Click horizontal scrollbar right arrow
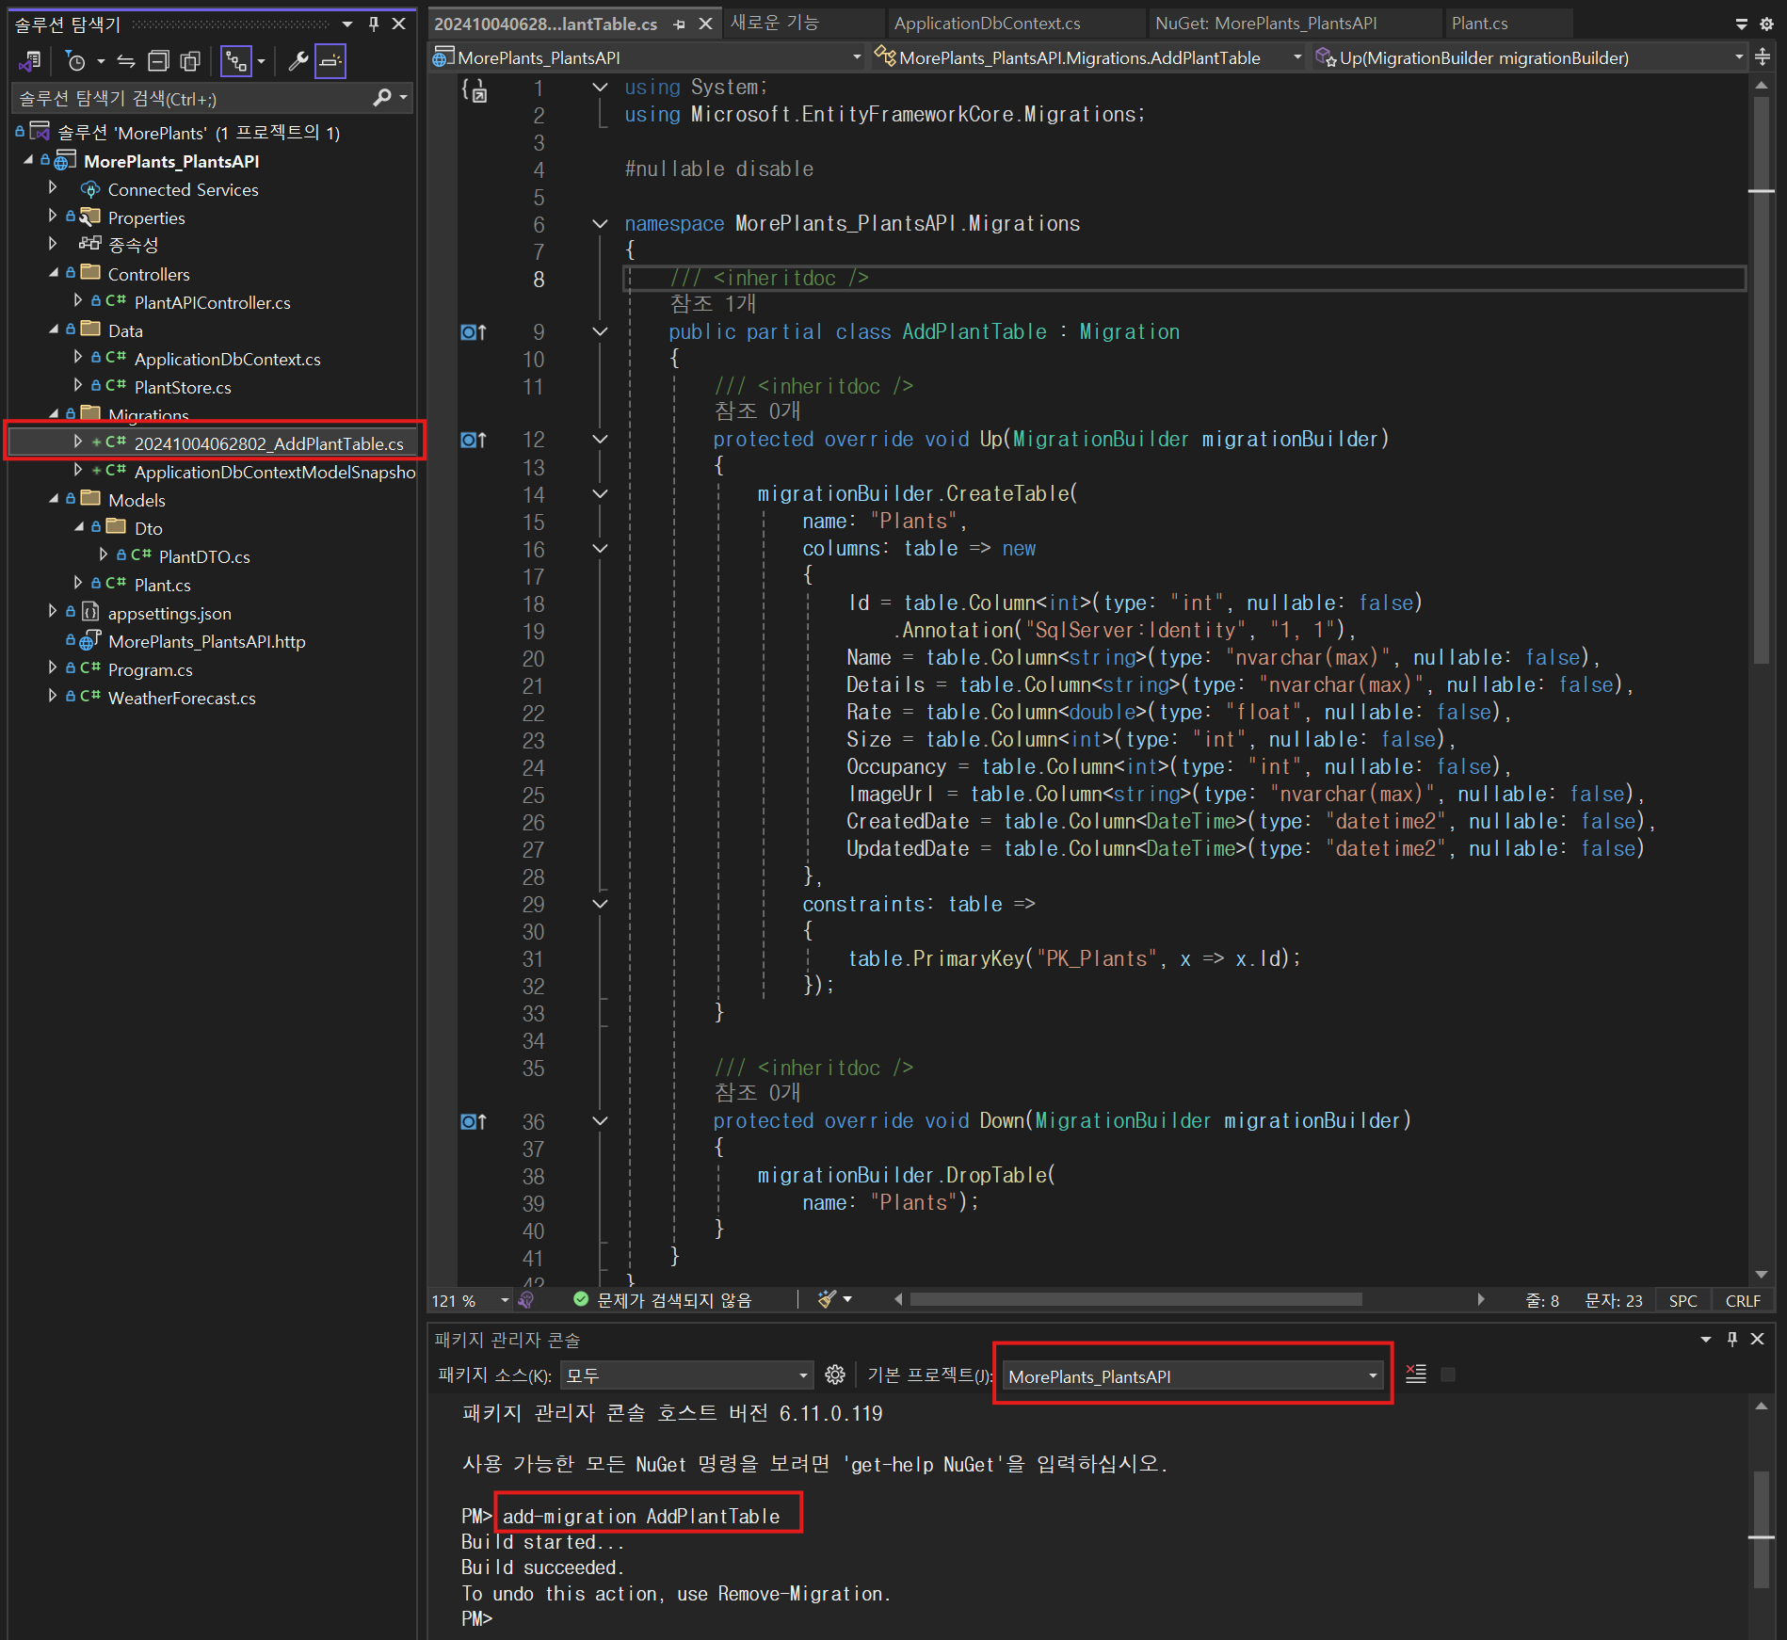 coord(1481,1299)
